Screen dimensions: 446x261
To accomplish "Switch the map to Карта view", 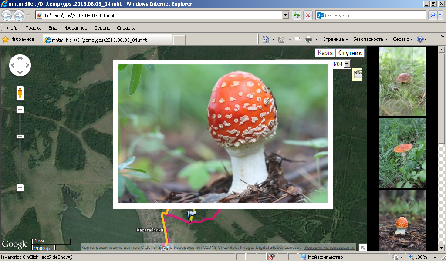I will [x=325, y=53].
